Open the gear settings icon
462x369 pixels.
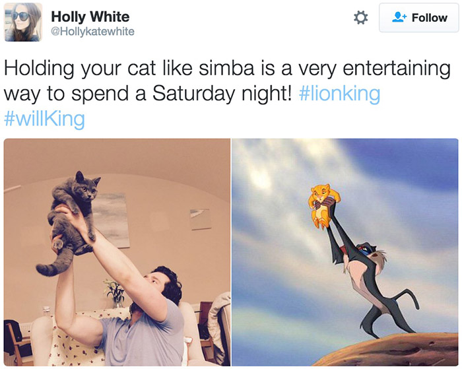[360, 17]
